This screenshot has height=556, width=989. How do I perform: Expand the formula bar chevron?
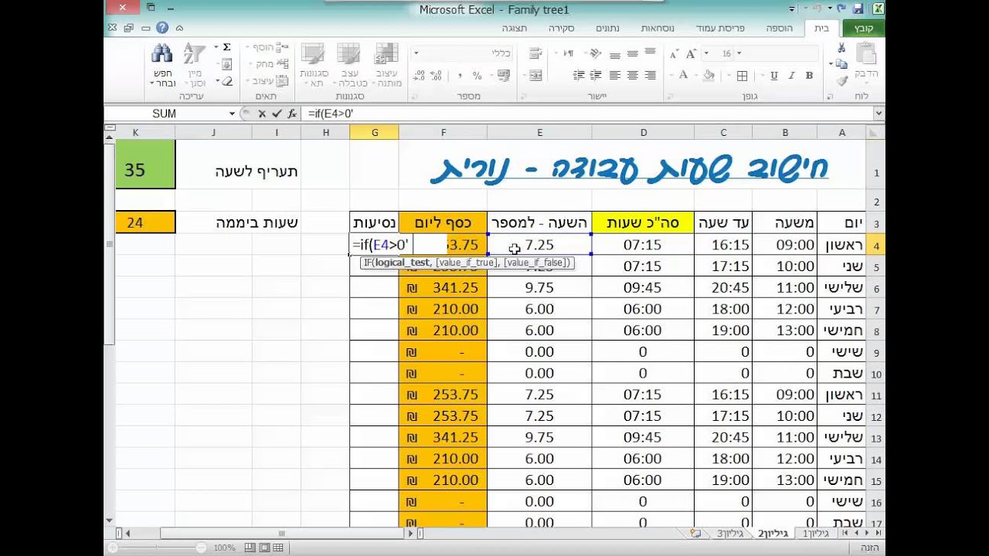[x=879, y=114]
